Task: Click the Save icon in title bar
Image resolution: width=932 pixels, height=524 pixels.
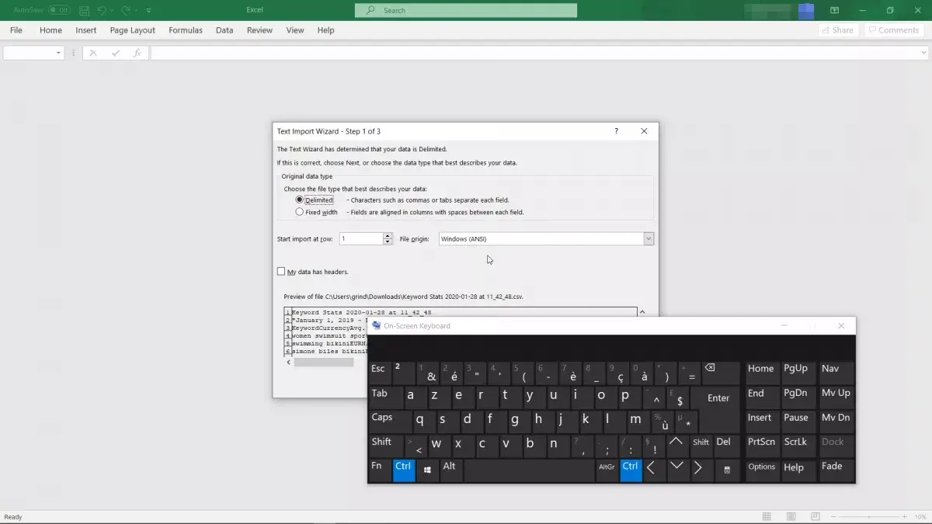Action: click(84, 11)
